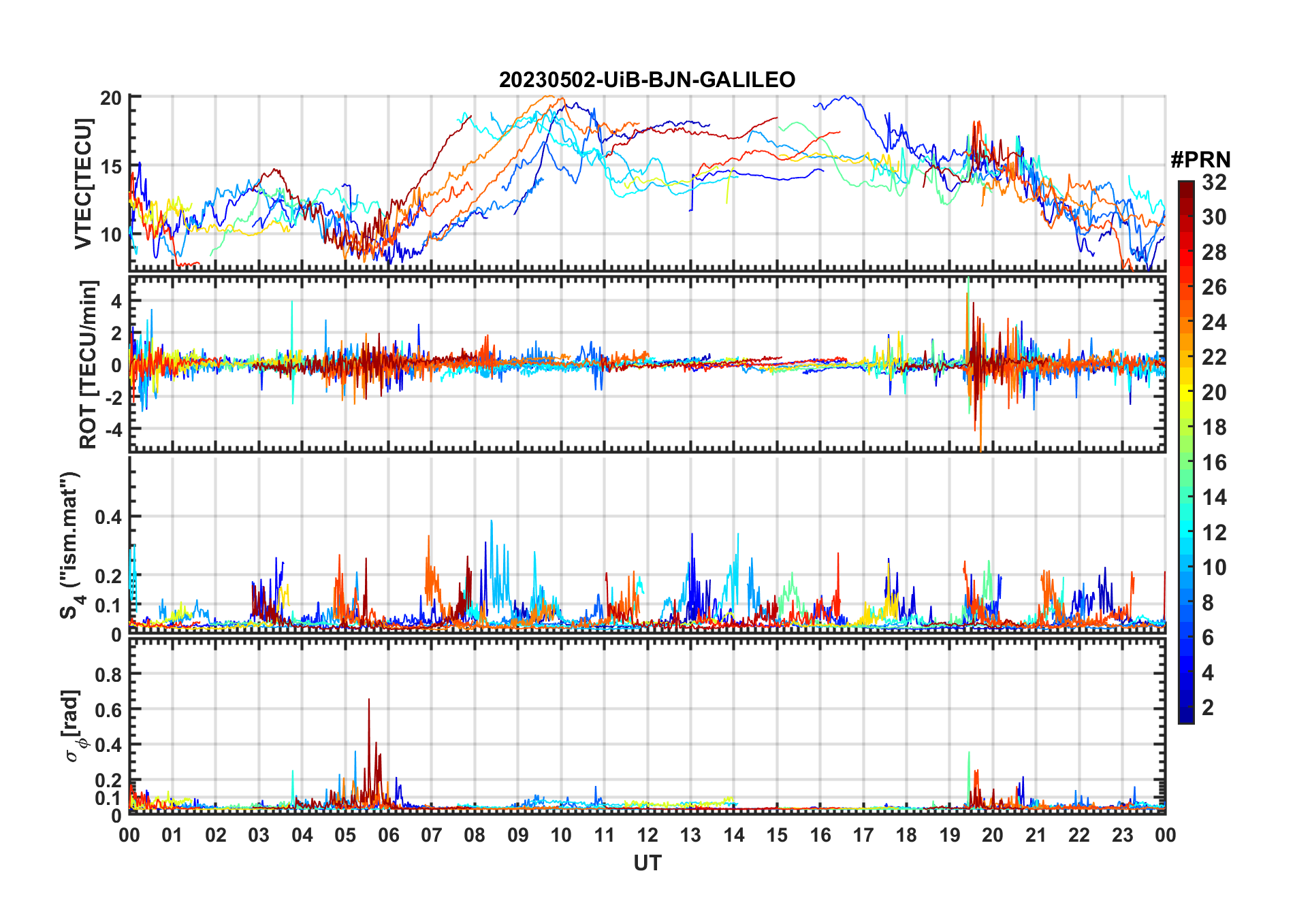Click the plot title 20230502-UiB-BJN-GALILEO

pyautogui.click(x=647, y=80)
